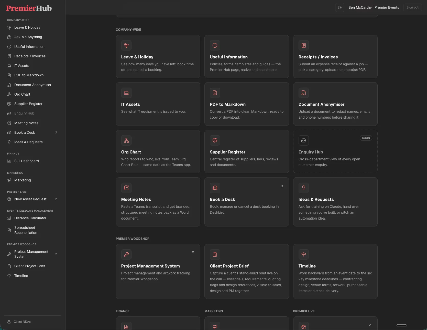Viewport: 427px width, 330px height.
Task: Click the Enquiry Hub inbox sidebar icon
Action: point(9,113)
